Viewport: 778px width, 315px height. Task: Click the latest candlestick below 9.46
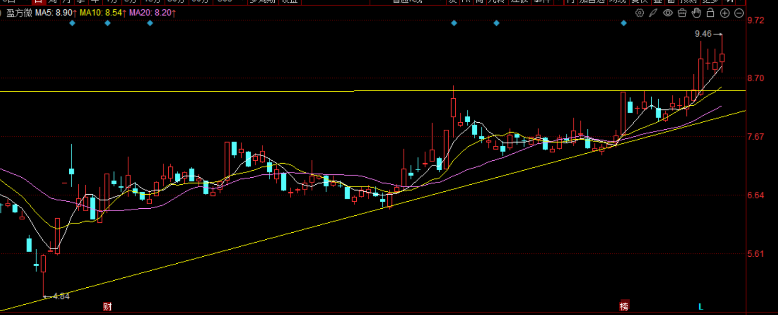point(722,57)
